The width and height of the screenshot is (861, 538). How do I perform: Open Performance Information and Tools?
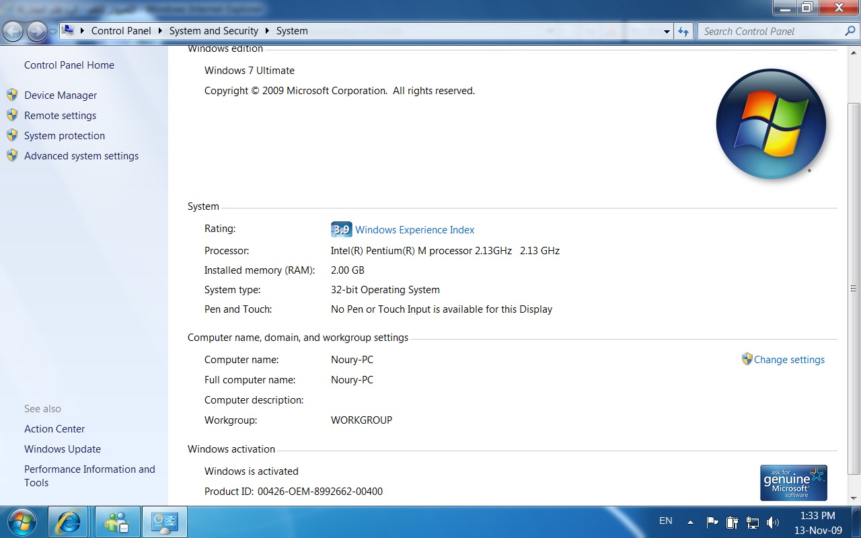(89, 476)
